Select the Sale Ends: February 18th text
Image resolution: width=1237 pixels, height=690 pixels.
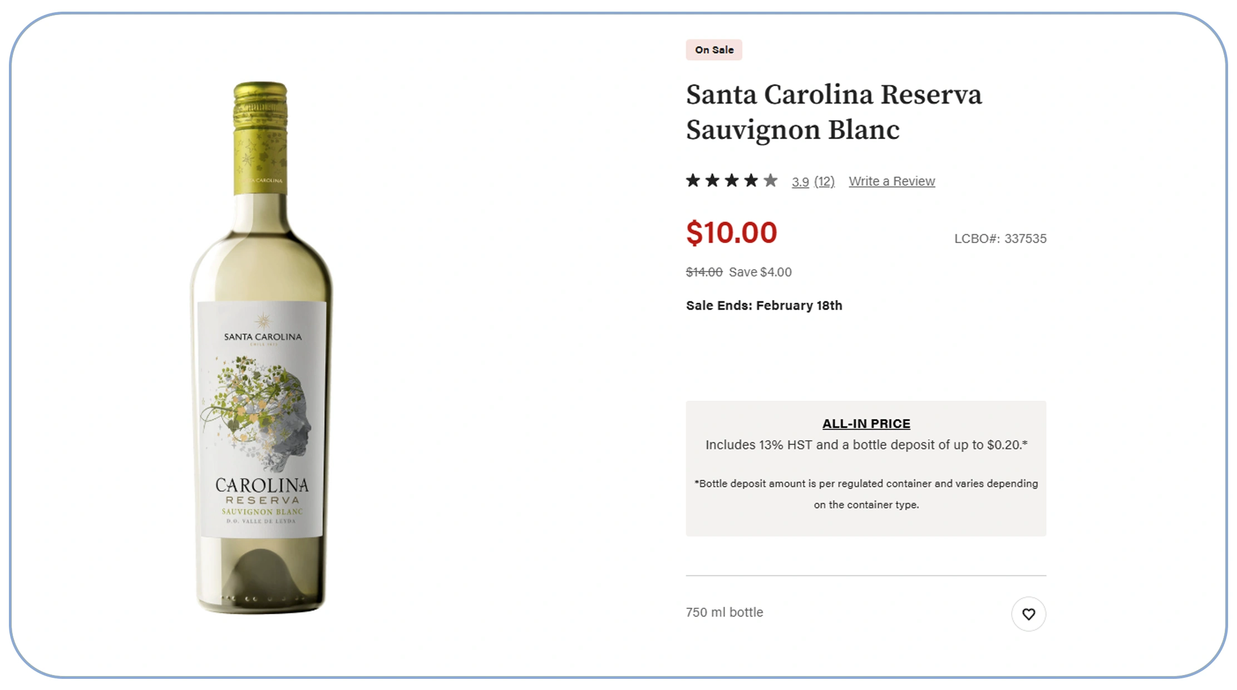tap(764, 305)
